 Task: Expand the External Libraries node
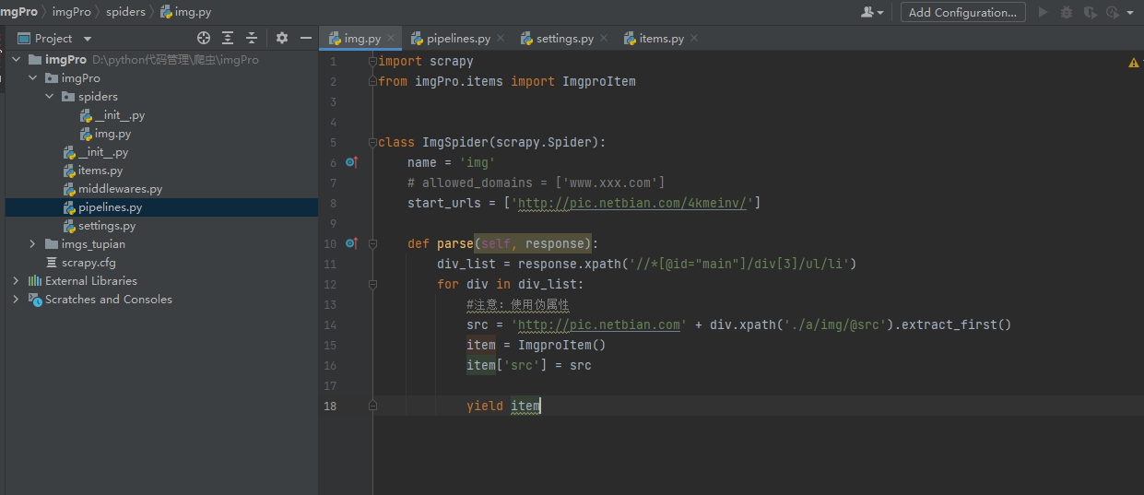click(16, 281)
